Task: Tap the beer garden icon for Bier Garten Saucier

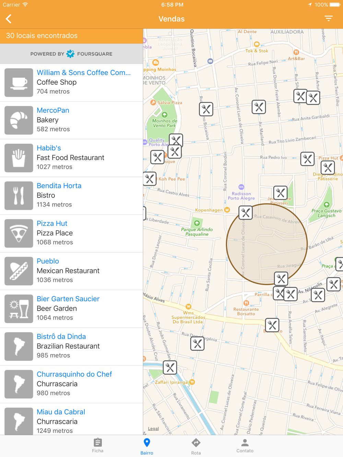Action: point(19,309)
